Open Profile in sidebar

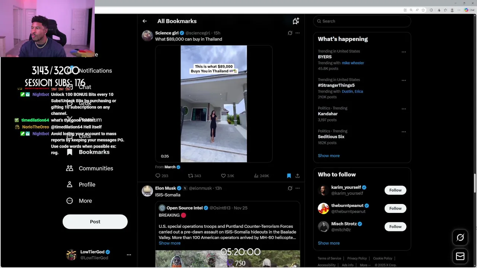coord(80,185)
